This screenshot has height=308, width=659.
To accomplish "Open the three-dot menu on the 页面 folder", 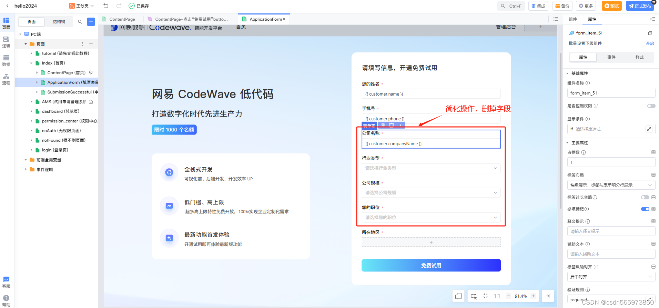I will (82, 44).
